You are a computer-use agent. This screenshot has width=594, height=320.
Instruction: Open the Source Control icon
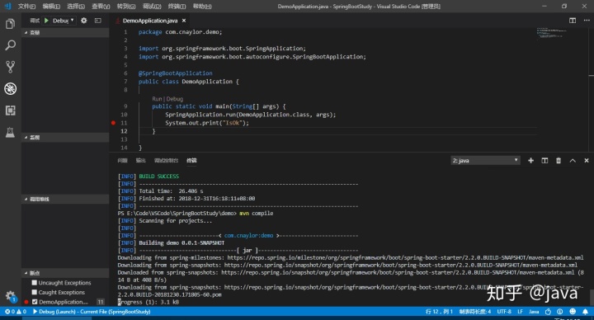tap(10, 67)
